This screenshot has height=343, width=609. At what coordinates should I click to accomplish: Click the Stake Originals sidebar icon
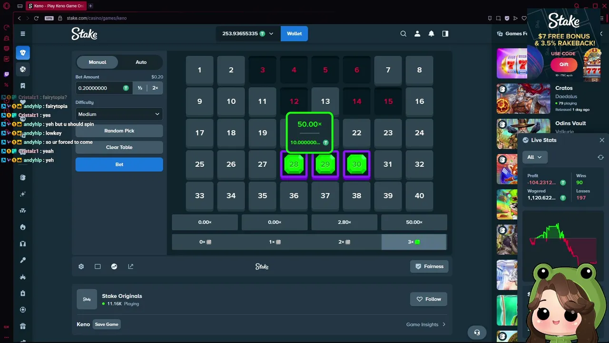point(23,178)
